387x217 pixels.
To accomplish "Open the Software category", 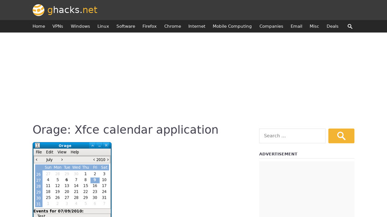I will 126,26.
